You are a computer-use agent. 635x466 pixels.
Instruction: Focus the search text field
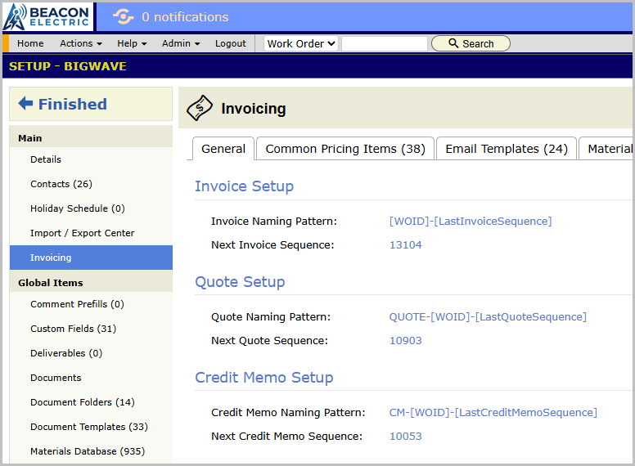coord(385,43)
